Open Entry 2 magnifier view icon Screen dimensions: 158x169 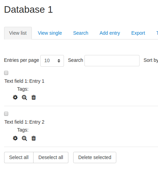pyautogui.click(x=24, y=138)
